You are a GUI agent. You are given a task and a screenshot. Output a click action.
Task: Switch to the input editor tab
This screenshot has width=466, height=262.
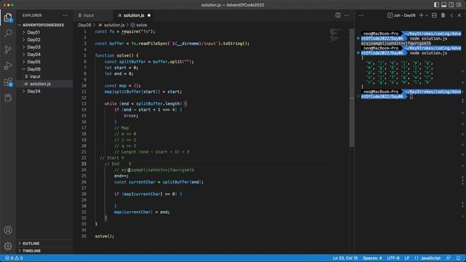[x=93, y=15]
